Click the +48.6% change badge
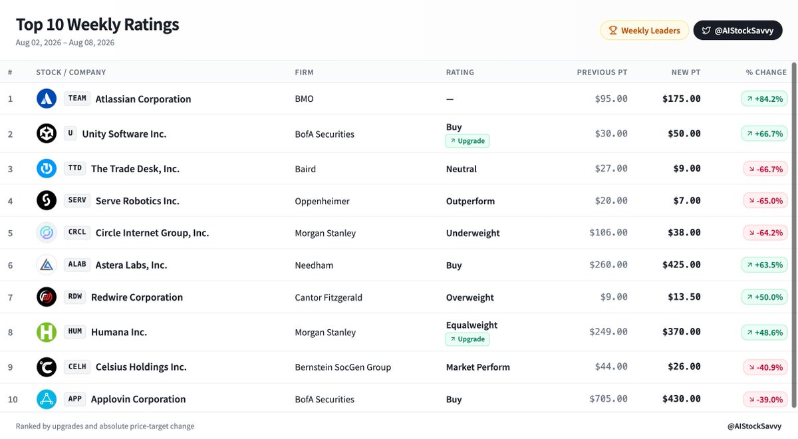The image size is (798, 439). (x=765, y=332)
